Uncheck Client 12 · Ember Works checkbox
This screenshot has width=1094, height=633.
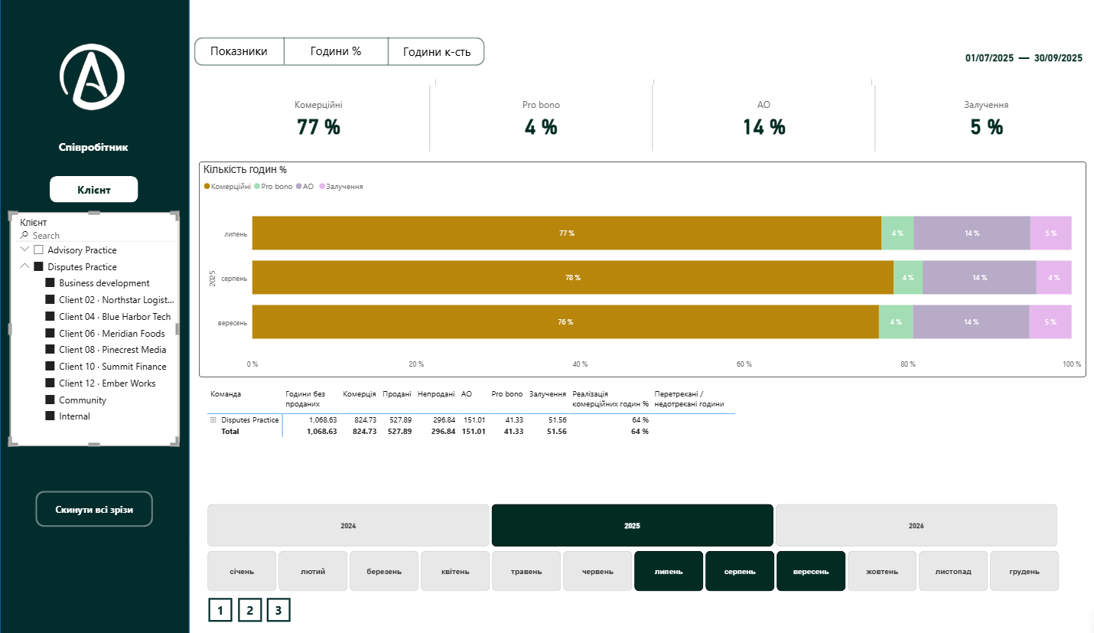50,383
